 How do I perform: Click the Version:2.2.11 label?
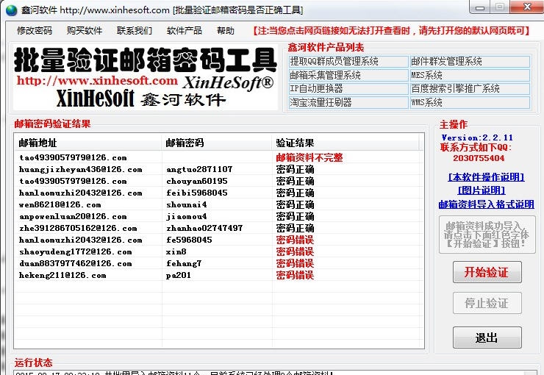pos(477,137)
